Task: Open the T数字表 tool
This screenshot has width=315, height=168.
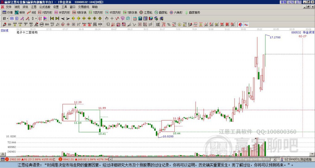Action: pyautogui.click(x=130, y=12)
